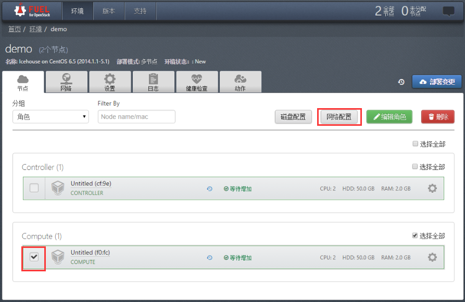Switch to the 设置 tab
The height and width of the screenshot is (302, 465).
point(110,82)
